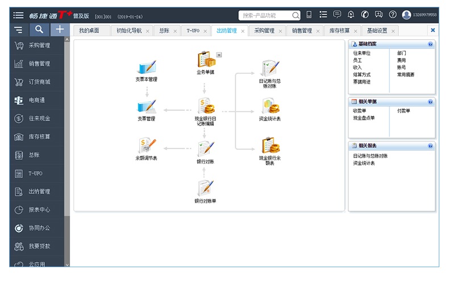Open the 资金统计表 report icon
Screen dimensions: 449x282
(x=270, y=106)
